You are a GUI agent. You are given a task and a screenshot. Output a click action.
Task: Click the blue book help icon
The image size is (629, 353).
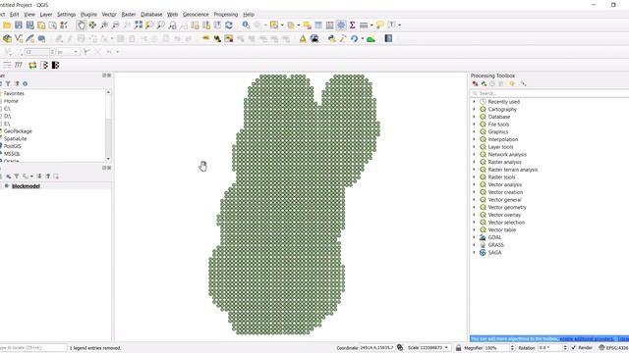[388, 38]
